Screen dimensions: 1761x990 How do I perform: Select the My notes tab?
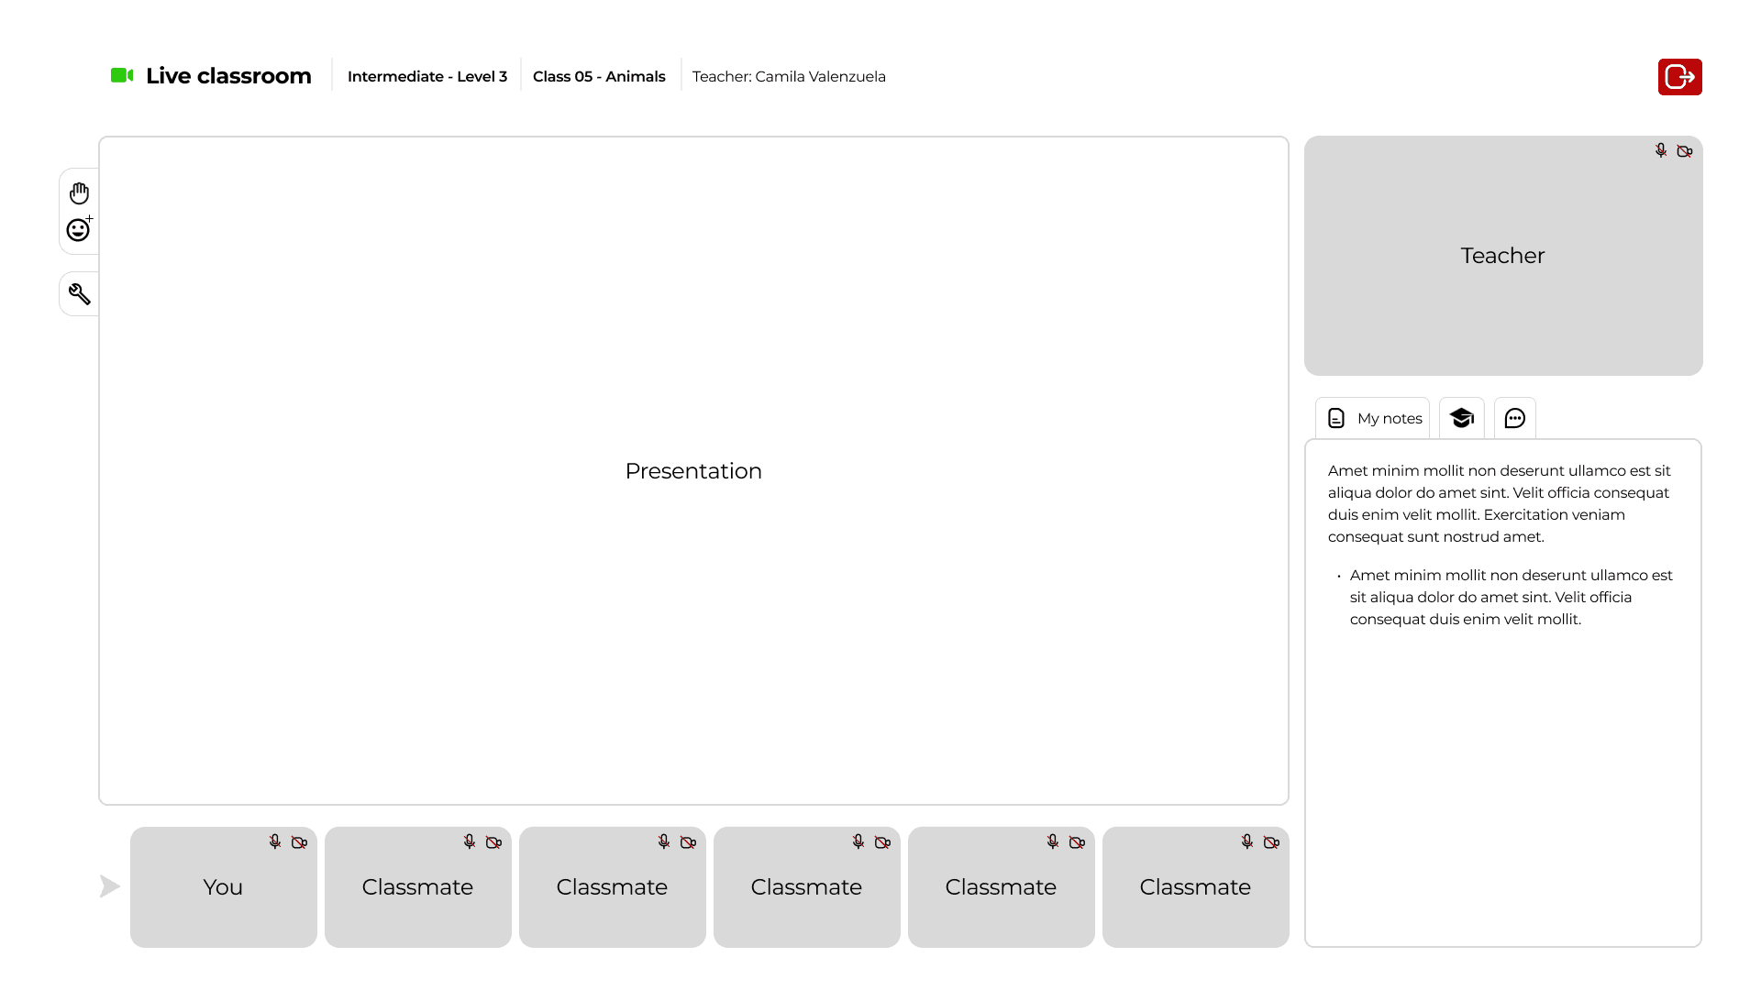1373,418
